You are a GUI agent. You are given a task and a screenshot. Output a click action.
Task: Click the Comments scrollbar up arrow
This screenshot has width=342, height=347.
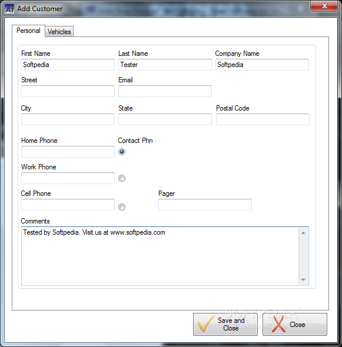coord(304,233)
